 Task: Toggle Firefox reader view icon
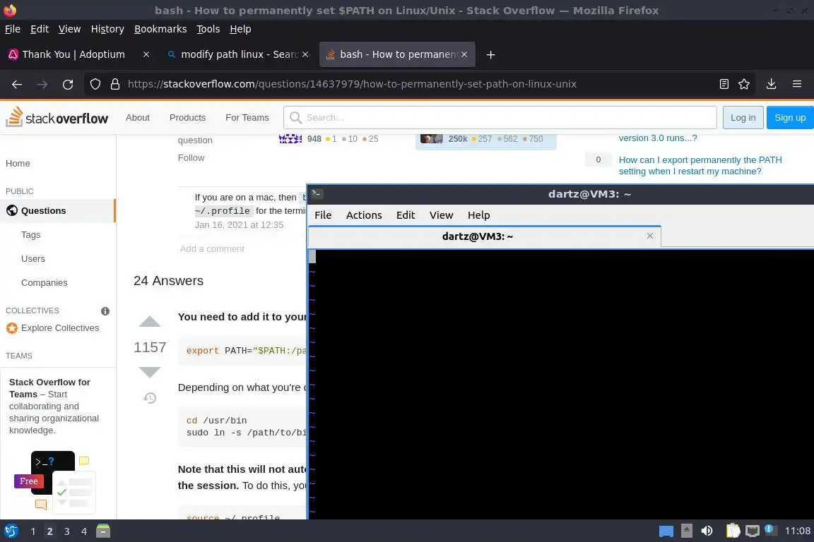coord(724,84)
